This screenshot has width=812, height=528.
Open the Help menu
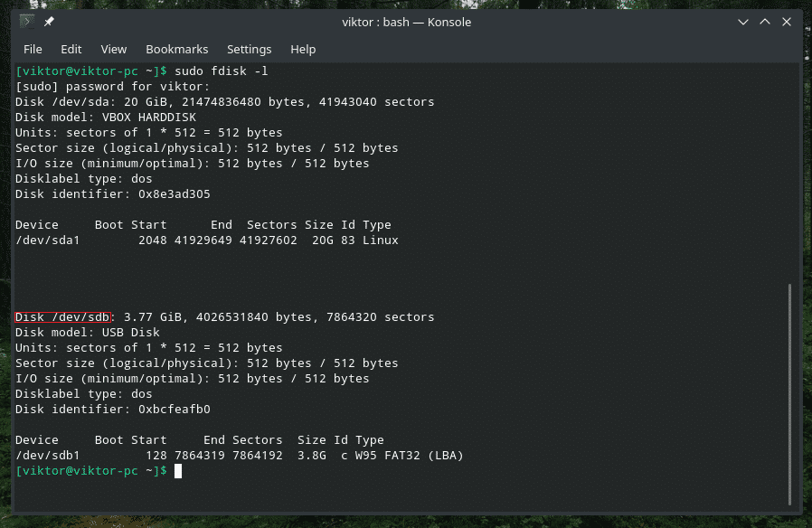pos(303,50)
